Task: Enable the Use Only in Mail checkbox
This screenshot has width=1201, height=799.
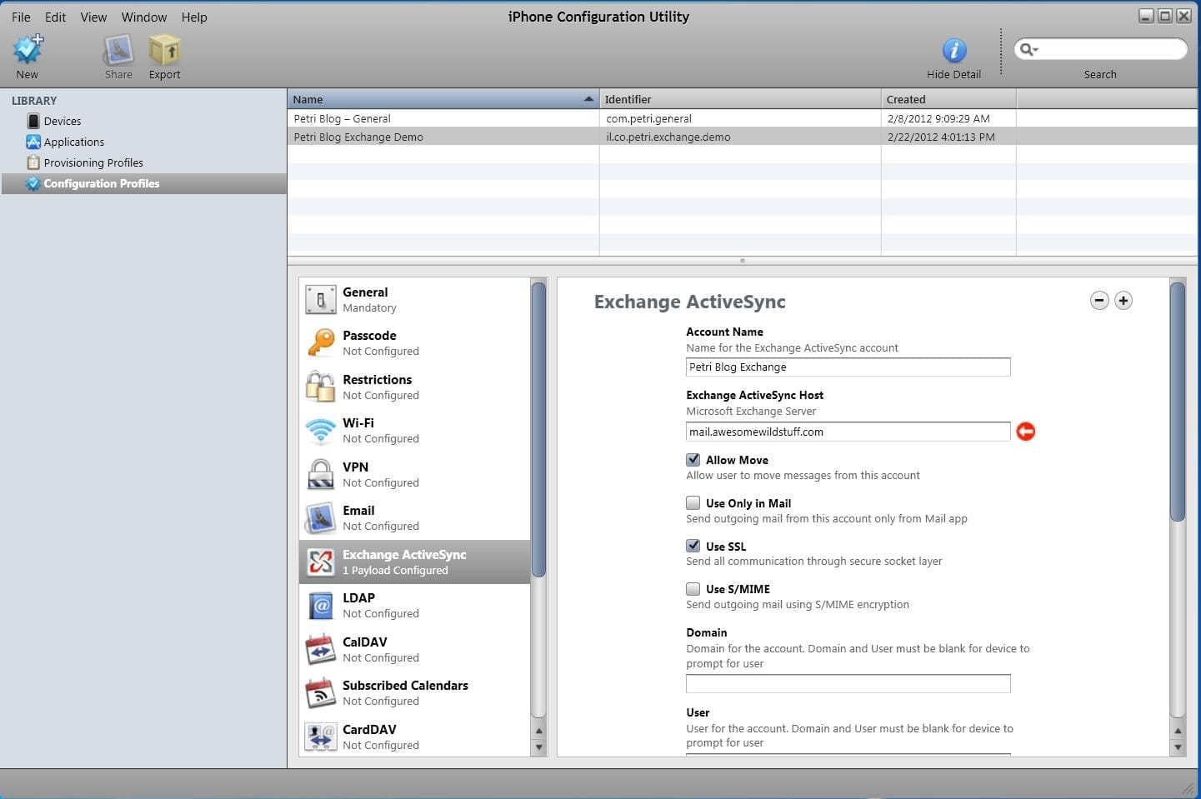Action: (x=693, y=502)
